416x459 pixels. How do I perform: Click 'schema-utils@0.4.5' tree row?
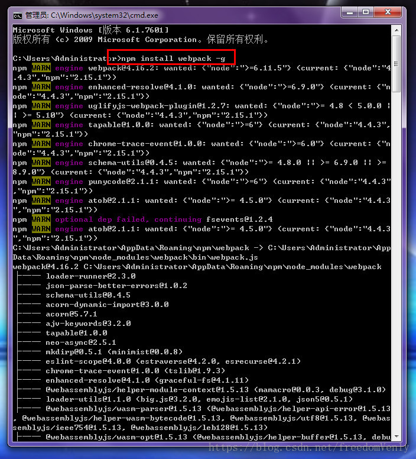(x=74, y=295)
